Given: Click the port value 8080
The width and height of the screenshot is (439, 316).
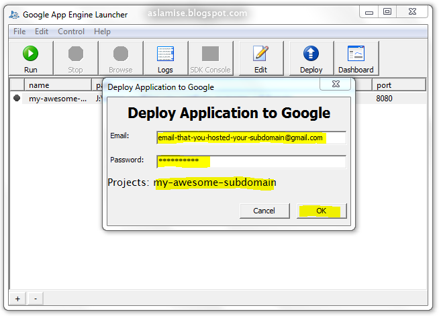Looking at the screenshot, I should [384, 99].
